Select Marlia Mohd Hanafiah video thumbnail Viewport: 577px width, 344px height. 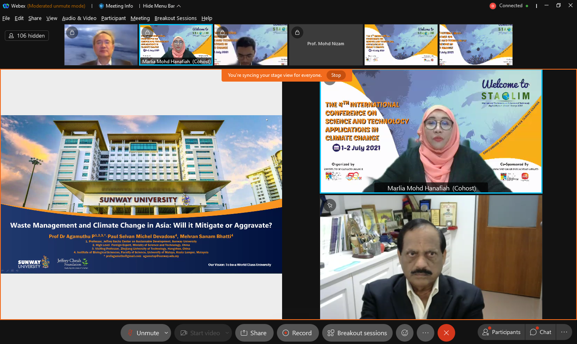coord(176,45)
